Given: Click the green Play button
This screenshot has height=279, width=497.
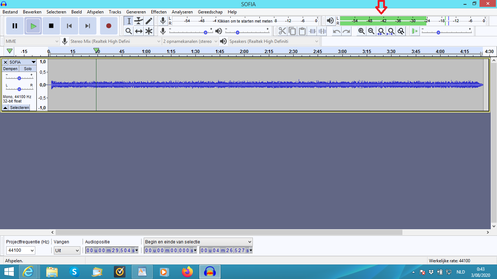Looking at the screenshot, I should pyautogui.click(x=33, y=26).
